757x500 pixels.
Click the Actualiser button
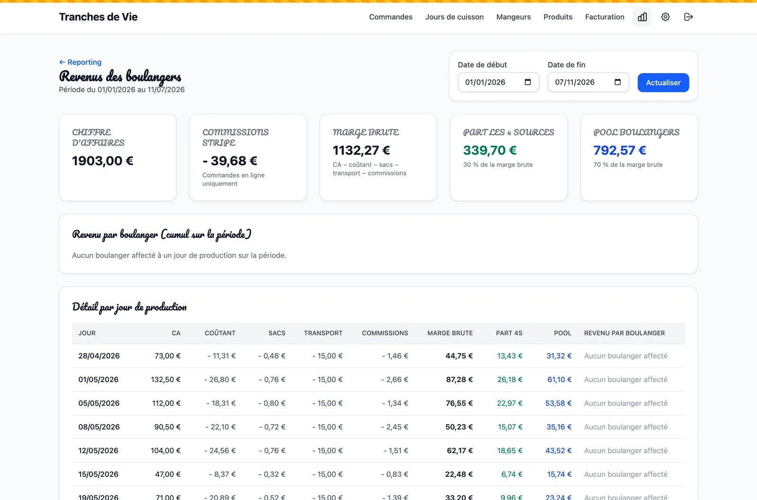[x=663, y=82]
